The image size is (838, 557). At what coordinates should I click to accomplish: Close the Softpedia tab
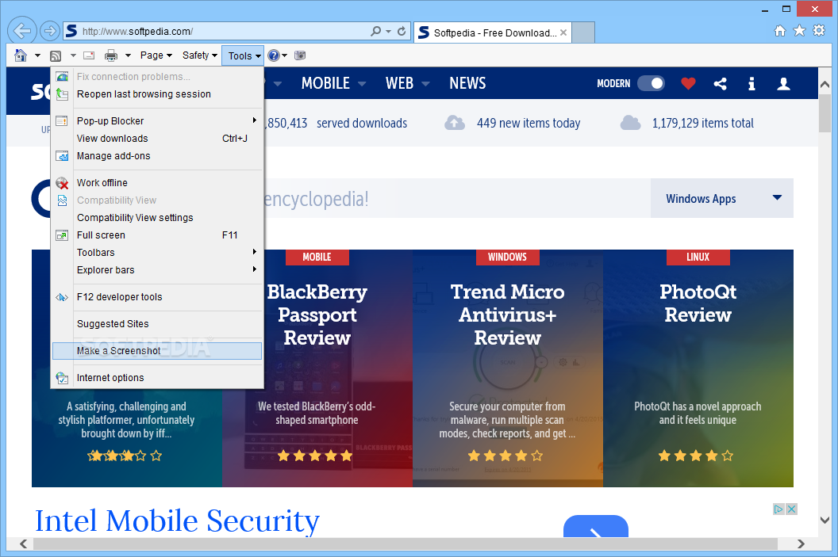pyautogui.click(x=563, y=32)
